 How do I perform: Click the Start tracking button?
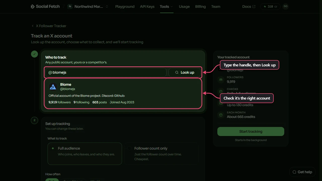[251, 131]
